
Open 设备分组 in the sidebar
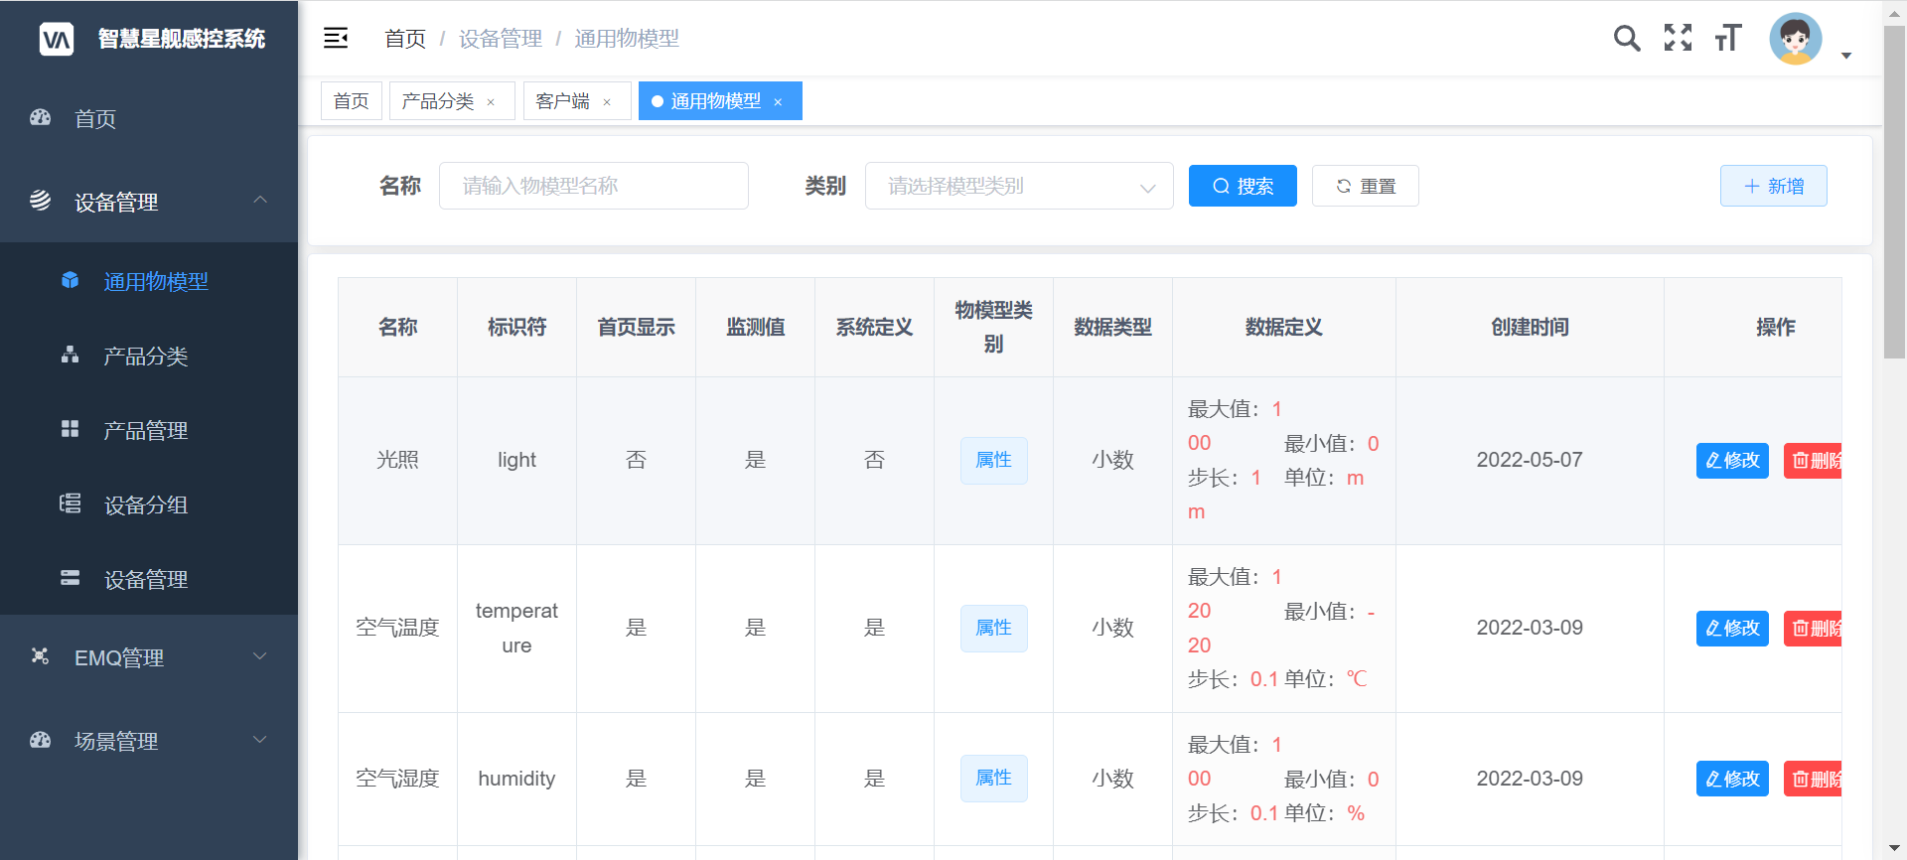(149, 504)
